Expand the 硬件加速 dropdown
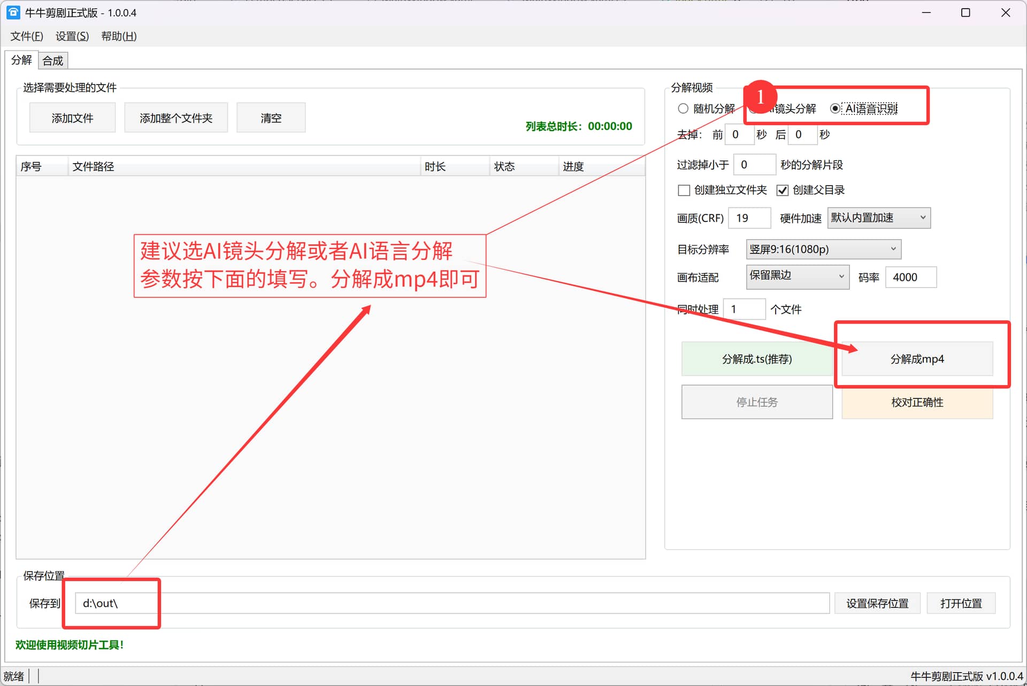This screenshot has width=1027, height=686. [879, 218]
